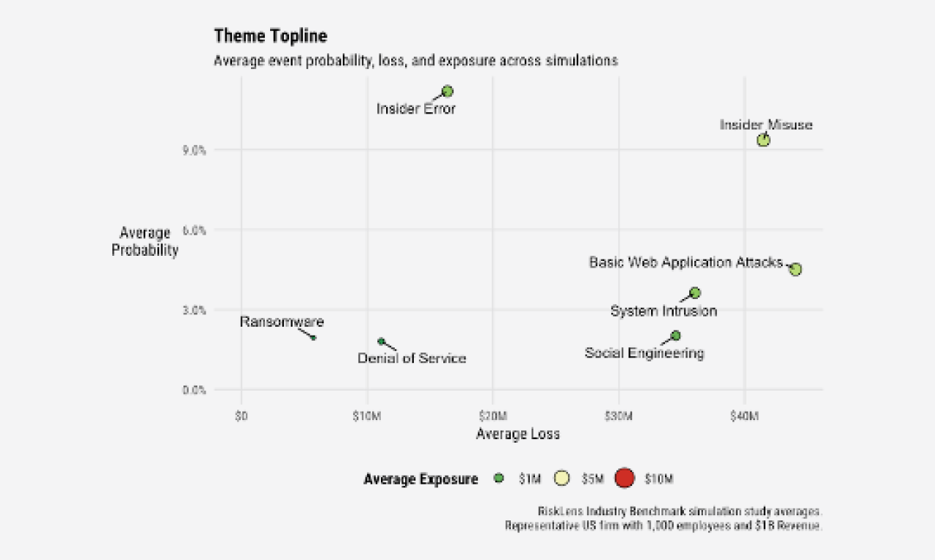Click the Insider Error data point
The image size is (935, 560).
tap(447, 92)
